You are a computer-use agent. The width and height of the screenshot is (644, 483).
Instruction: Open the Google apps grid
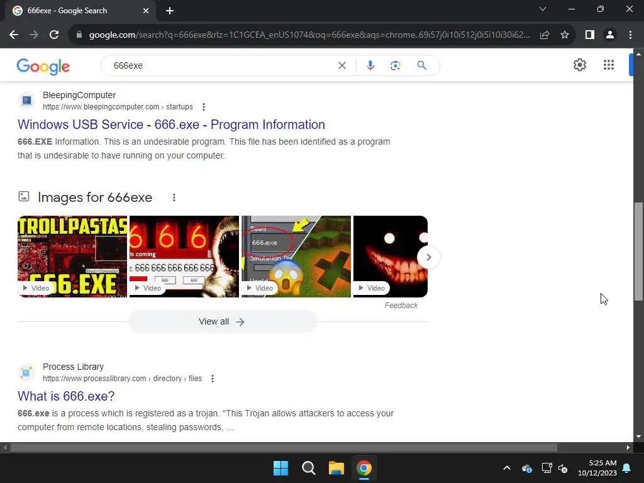point(609,65)
